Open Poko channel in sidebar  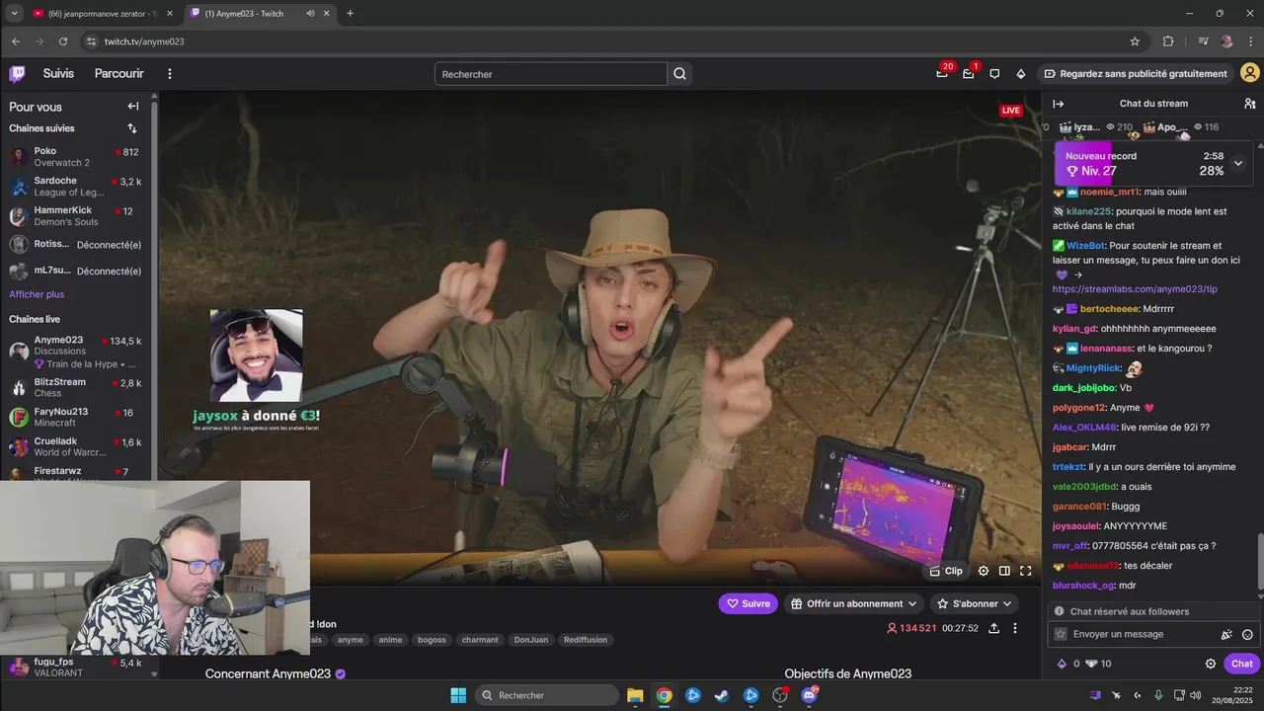coord(77,157)
